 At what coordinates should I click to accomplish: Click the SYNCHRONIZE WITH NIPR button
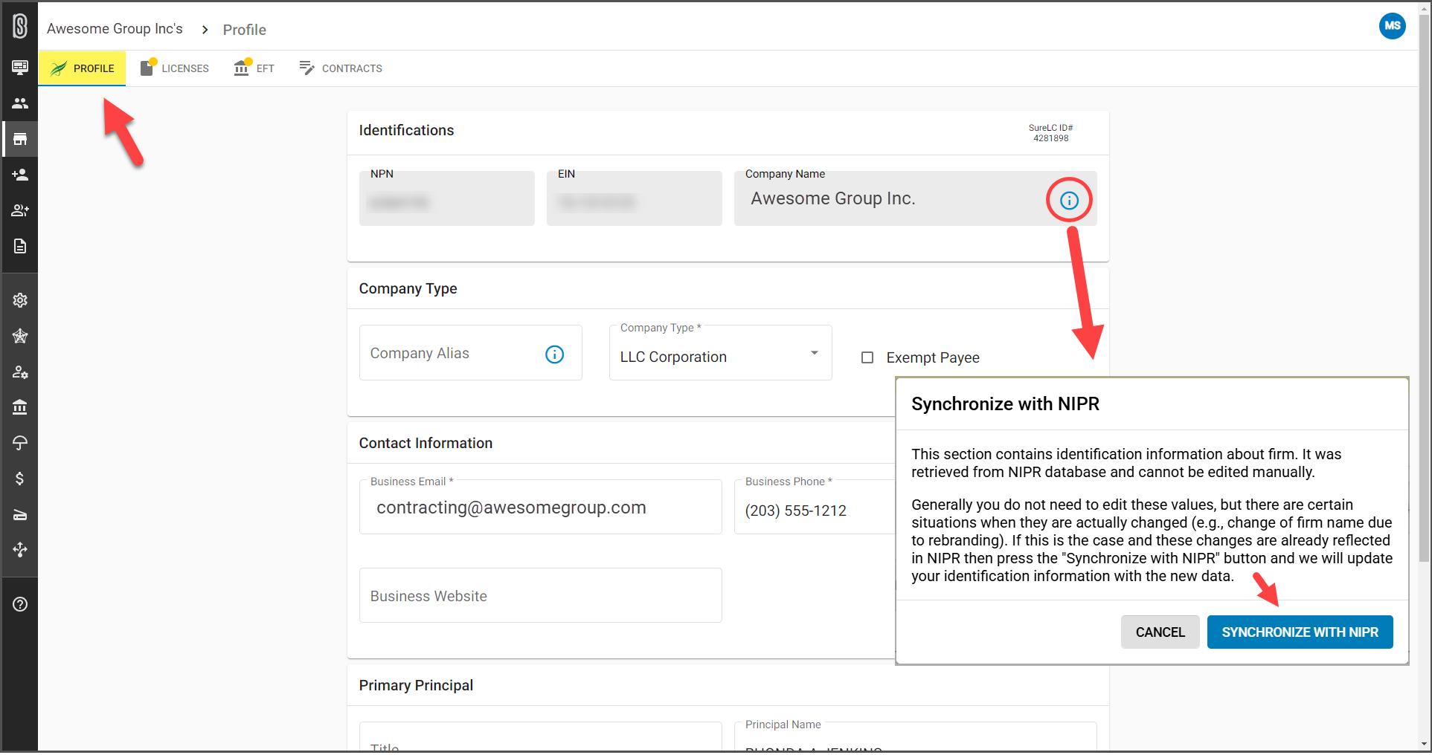(1300, 632)
